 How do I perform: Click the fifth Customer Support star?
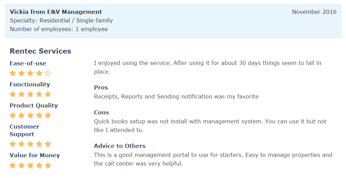[48, 144]
